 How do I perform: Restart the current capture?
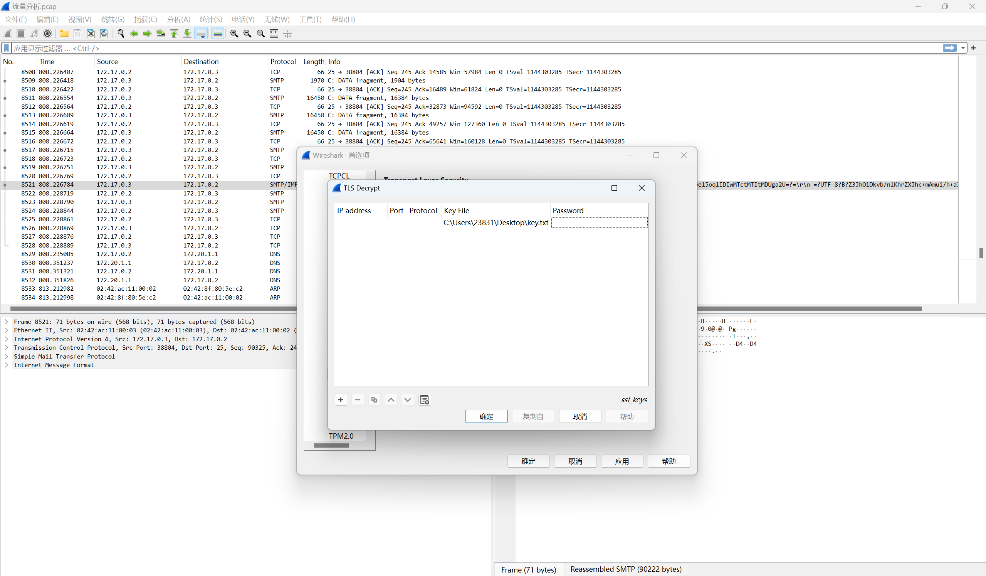click(x=34, y=34)
